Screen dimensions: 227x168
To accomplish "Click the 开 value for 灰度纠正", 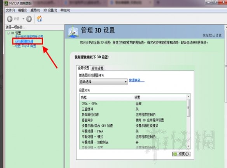I will point(137,142).
